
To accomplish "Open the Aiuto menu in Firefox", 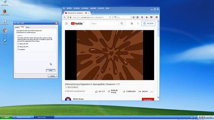I will click(x=108, y=8).
